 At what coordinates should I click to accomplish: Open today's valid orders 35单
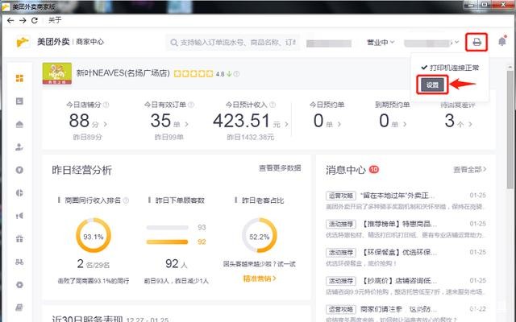pos(169,121)
